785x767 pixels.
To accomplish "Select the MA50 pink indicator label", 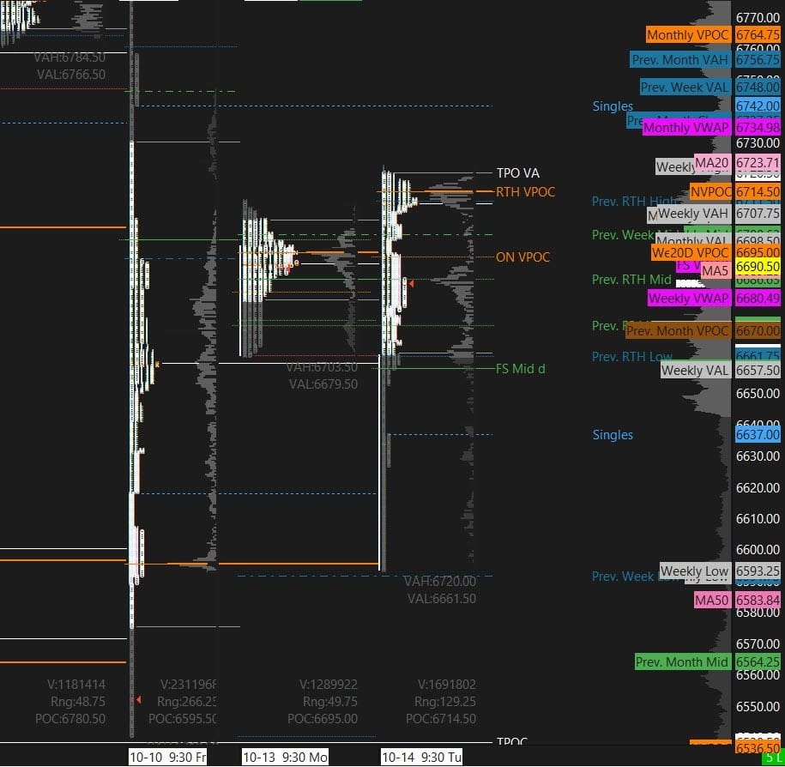I will [712, 600].
